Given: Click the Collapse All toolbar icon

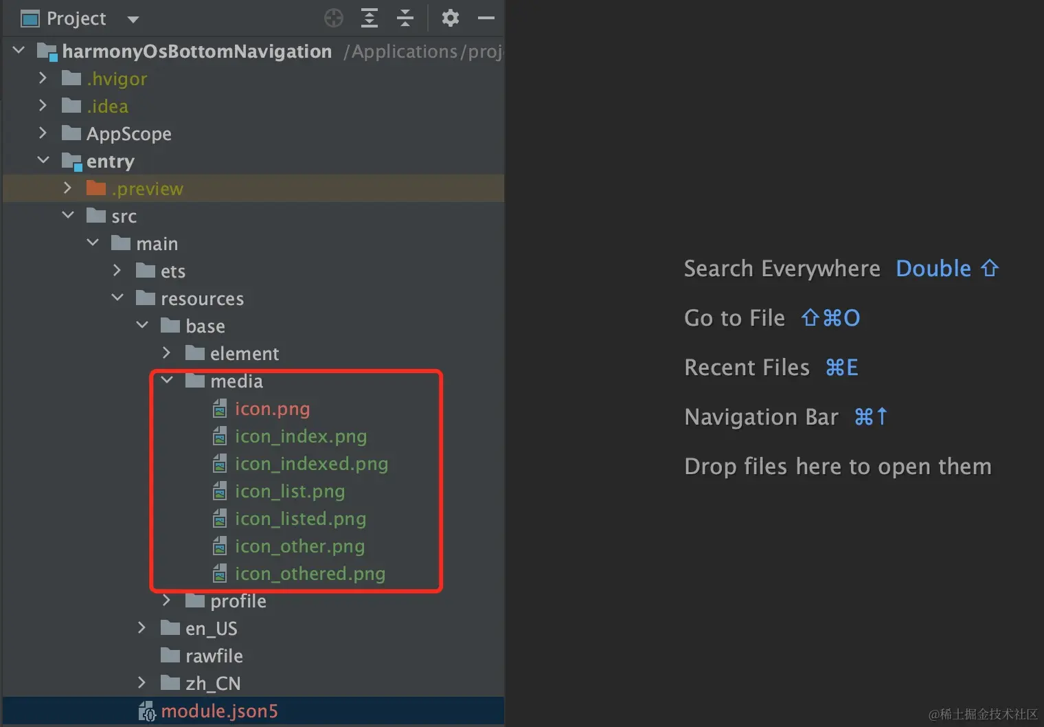Looking at the screenshot, I should [x=405, y=18].
